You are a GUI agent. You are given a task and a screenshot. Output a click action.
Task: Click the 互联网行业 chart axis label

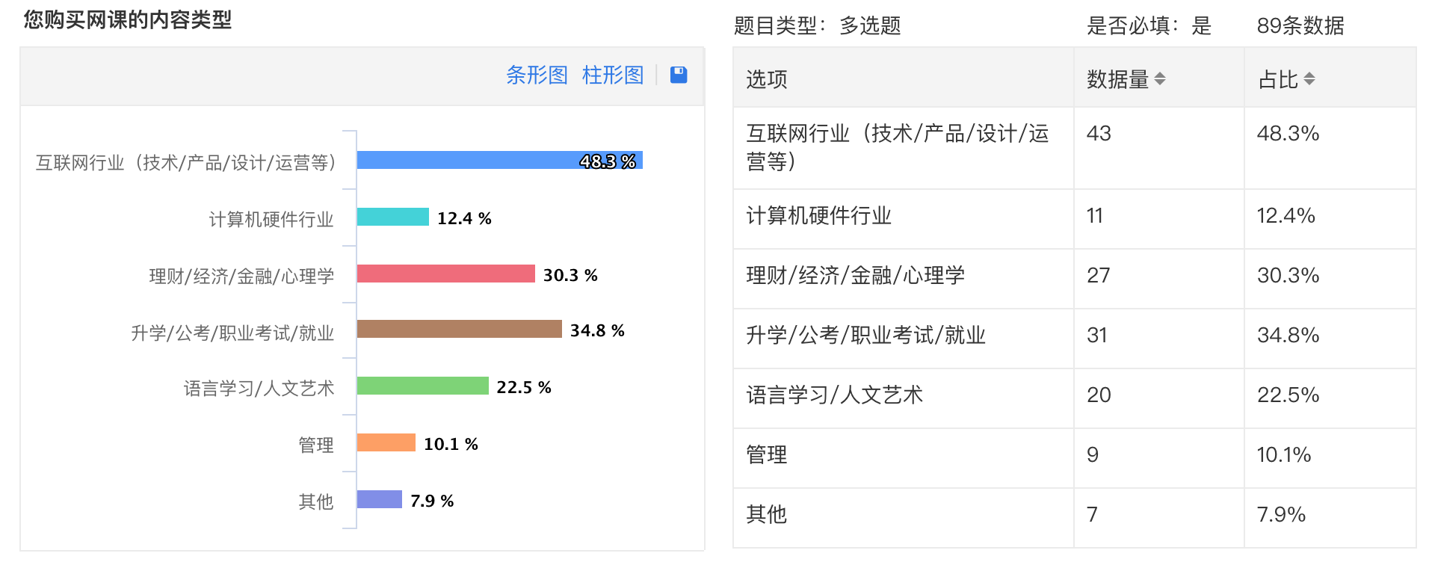(x=186, y=163)
